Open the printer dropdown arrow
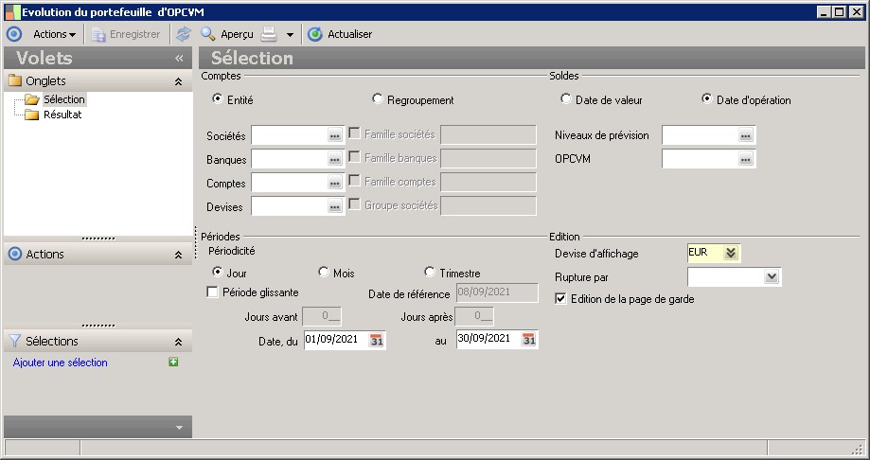The width and height of the screenshot is (870, 460). 290,34
